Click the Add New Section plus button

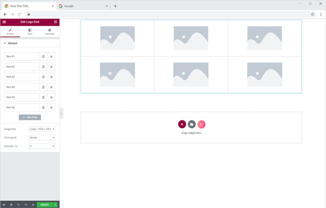click(182, 124)
